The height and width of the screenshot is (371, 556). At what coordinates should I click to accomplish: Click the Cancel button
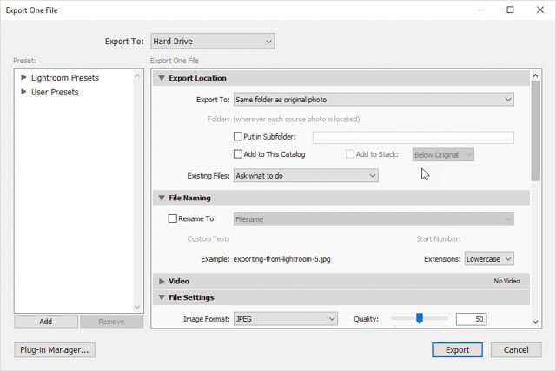(516, 350)
